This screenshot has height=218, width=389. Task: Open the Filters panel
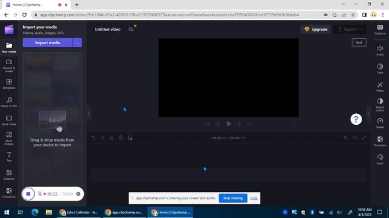click(x=380, y=87)
